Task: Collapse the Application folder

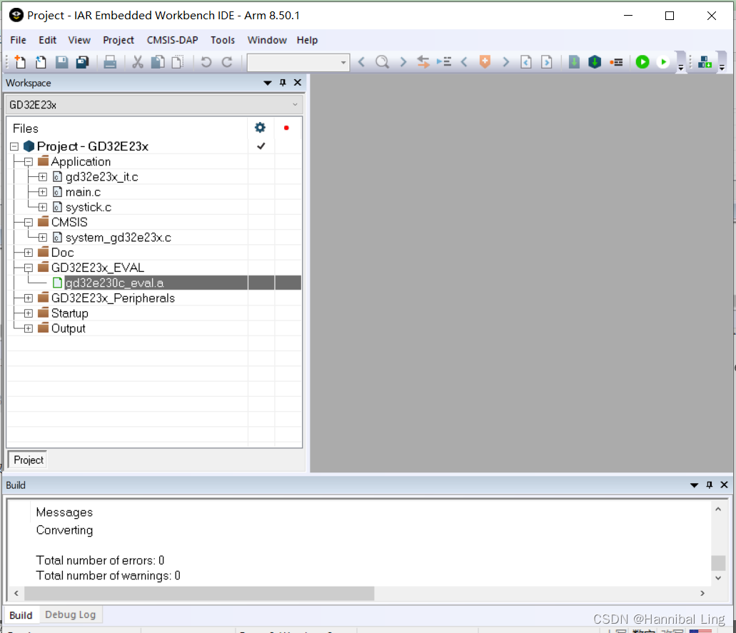Action: [28, 162]
